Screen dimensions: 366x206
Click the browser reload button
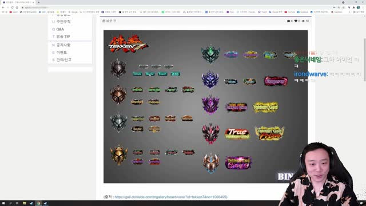point(13,7)
